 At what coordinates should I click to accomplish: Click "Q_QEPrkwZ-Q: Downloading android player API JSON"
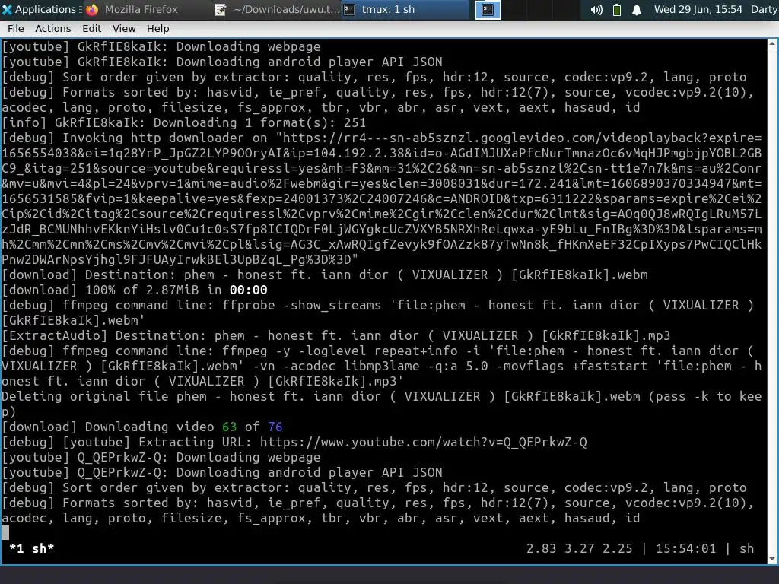[x=221, y=473]
